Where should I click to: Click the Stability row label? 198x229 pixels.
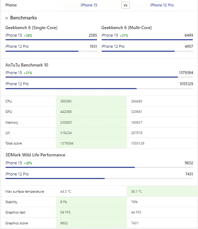click(x=11, y=202)
